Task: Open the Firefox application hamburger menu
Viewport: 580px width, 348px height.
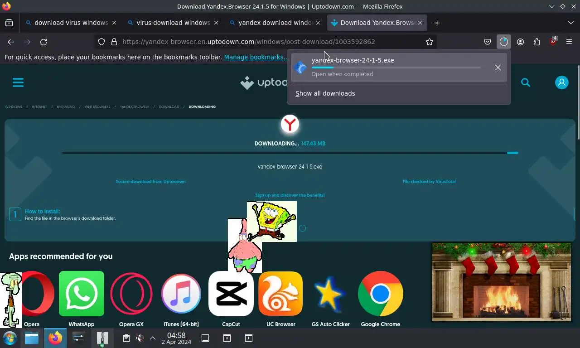Action: (569, 42)
